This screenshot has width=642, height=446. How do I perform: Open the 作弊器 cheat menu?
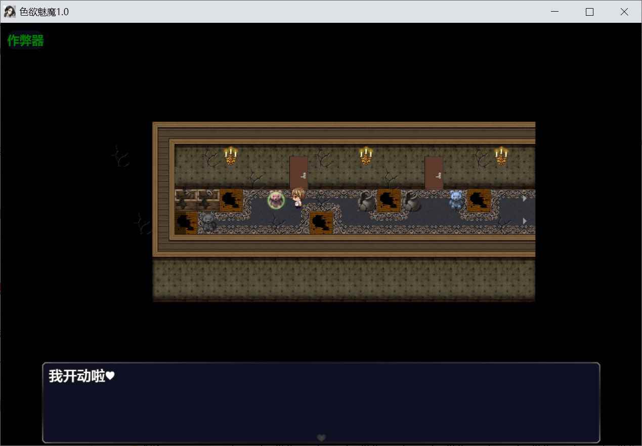(25, 41)
